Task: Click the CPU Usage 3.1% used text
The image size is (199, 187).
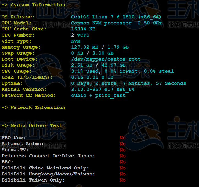Action: (85, 71)
